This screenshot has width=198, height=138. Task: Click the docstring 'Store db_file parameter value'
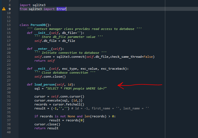tap(68, 37)
